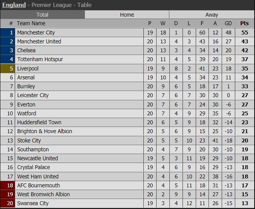255x209 pixels.
Task: Open Tottenham Hotspur team link
Action: [40, 59]
